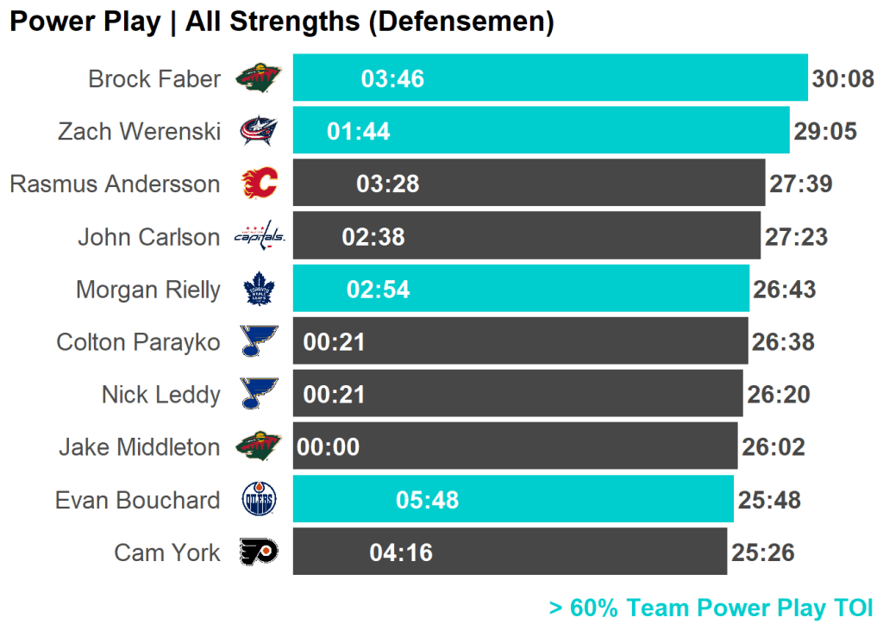This screenshot has width=883, height=630.
Task: Select the Blues logo beside Nick Leddy
Action: pos(259,395)
